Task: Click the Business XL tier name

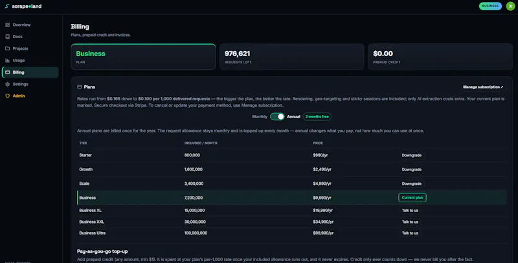Action: 91,210
